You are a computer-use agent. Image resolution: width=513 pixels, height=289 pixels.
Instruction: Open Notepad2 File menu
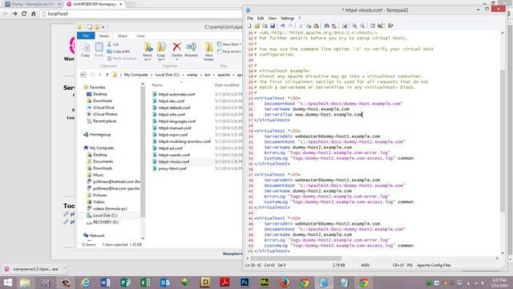pyautogui.click(x=250, y=18)
